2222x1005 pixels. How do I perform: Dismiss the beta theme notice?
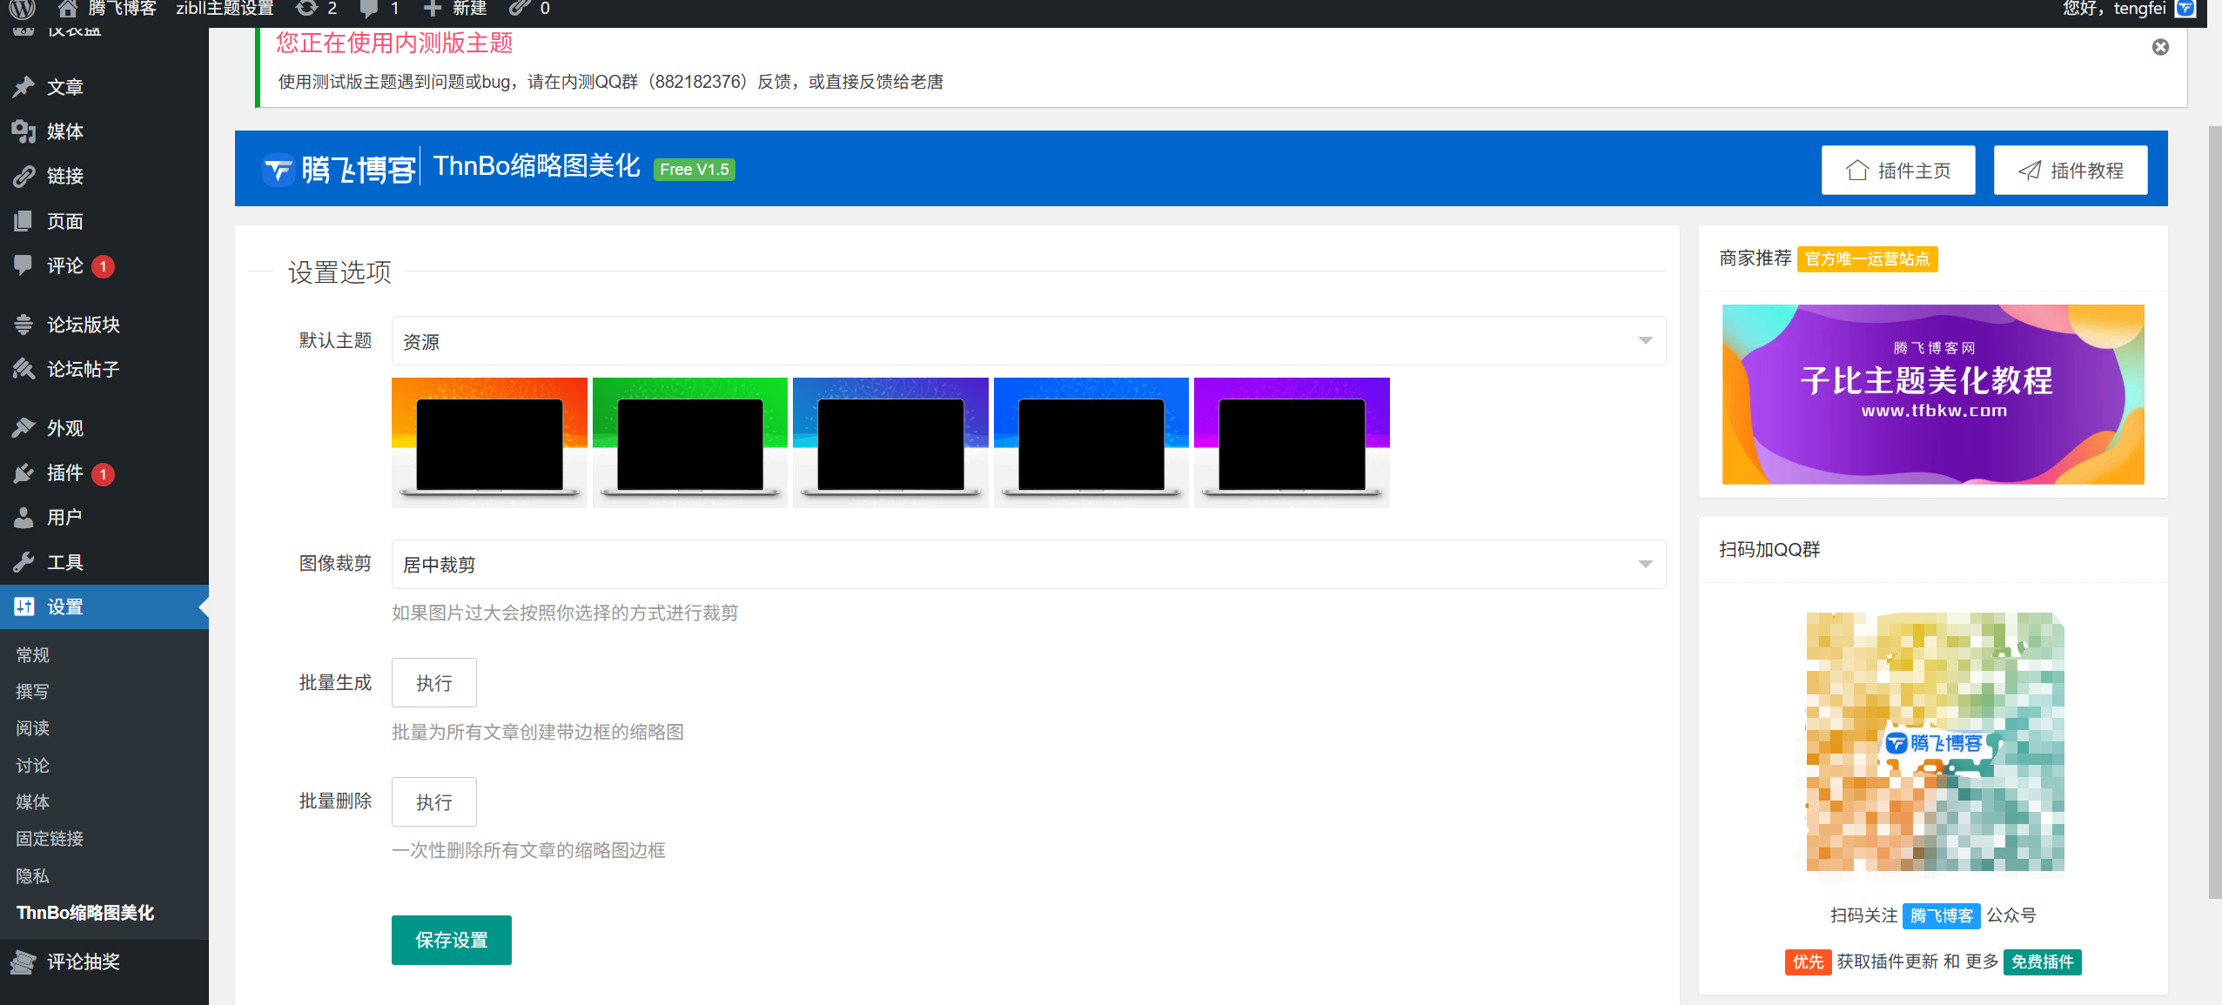pos(2160,47)
